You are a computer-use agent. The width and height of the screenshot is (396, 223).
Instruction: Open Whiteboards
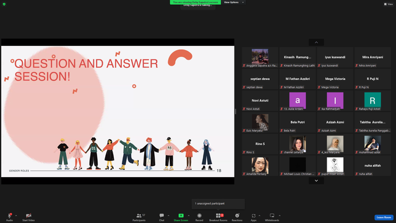pyautogui.click(x=272, y=217)
